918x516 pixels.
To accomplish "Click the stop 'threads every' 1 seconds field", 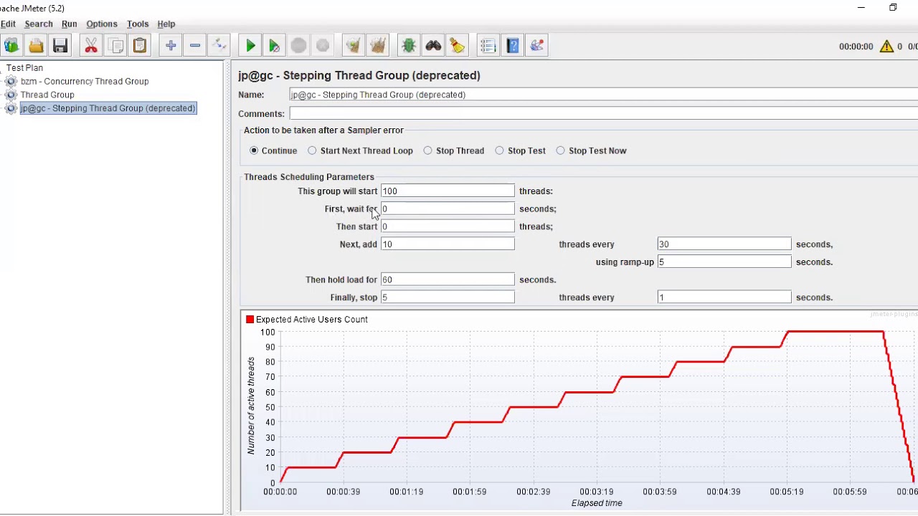I will click(724, 297).
